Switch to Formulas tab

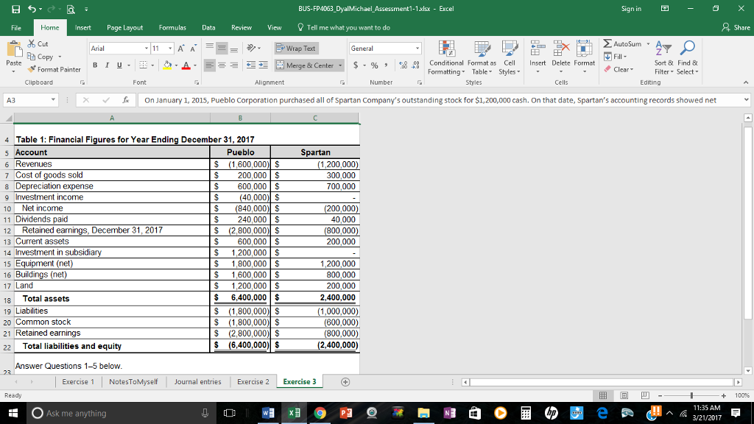[172, 27]
